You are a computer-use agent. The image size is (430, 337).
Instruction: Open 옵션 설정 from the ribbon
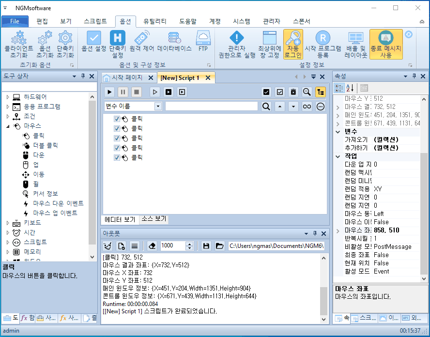(94, 41)
